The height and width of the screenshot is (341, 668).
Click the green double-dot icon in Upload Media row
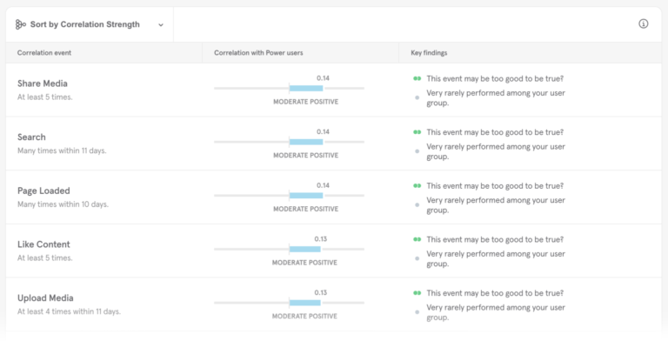417,293
